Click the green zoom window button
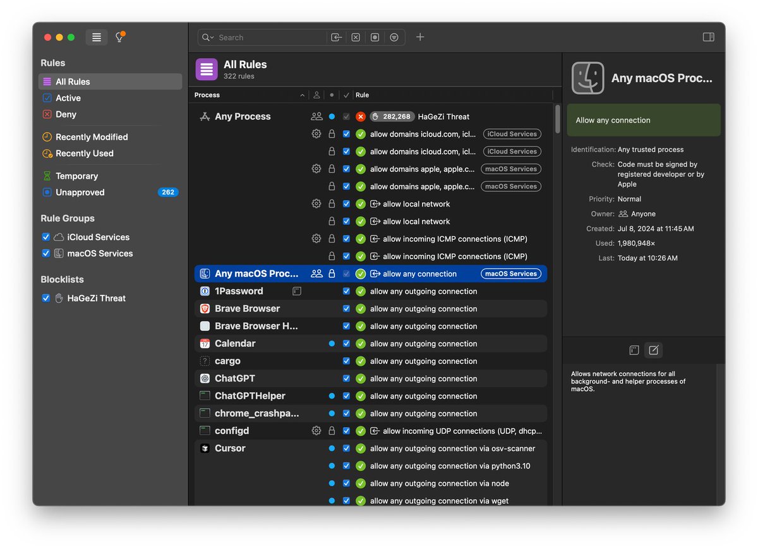The width and height of the screenshot is (758, 549). point(71,37)
